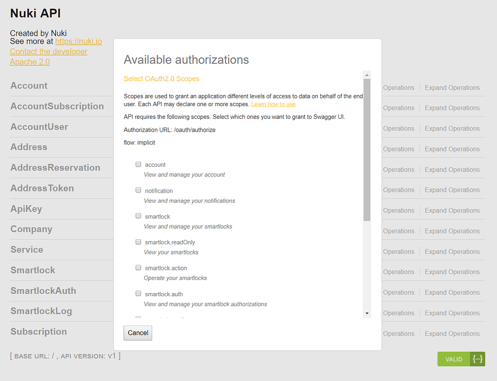Click 'View and manage your smartlock authorizations' text
This screenshot has width=497, height=381.
(205, 304)
